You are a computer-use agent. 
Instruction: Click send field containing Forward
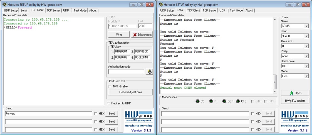(49, 114)
